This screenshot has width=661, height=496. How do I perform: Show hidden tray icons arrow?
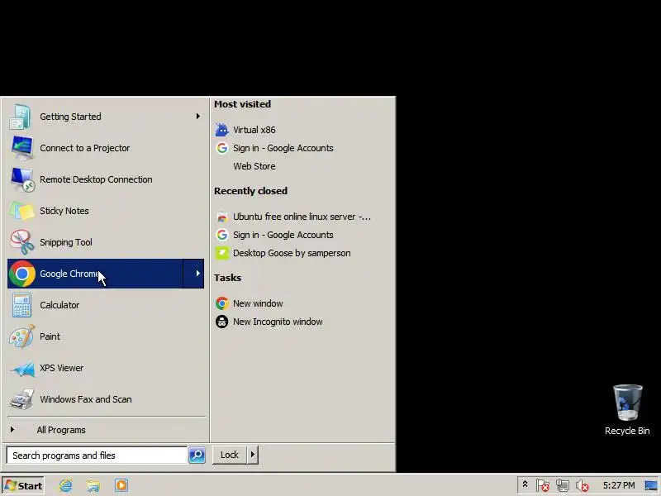(525, 484)
